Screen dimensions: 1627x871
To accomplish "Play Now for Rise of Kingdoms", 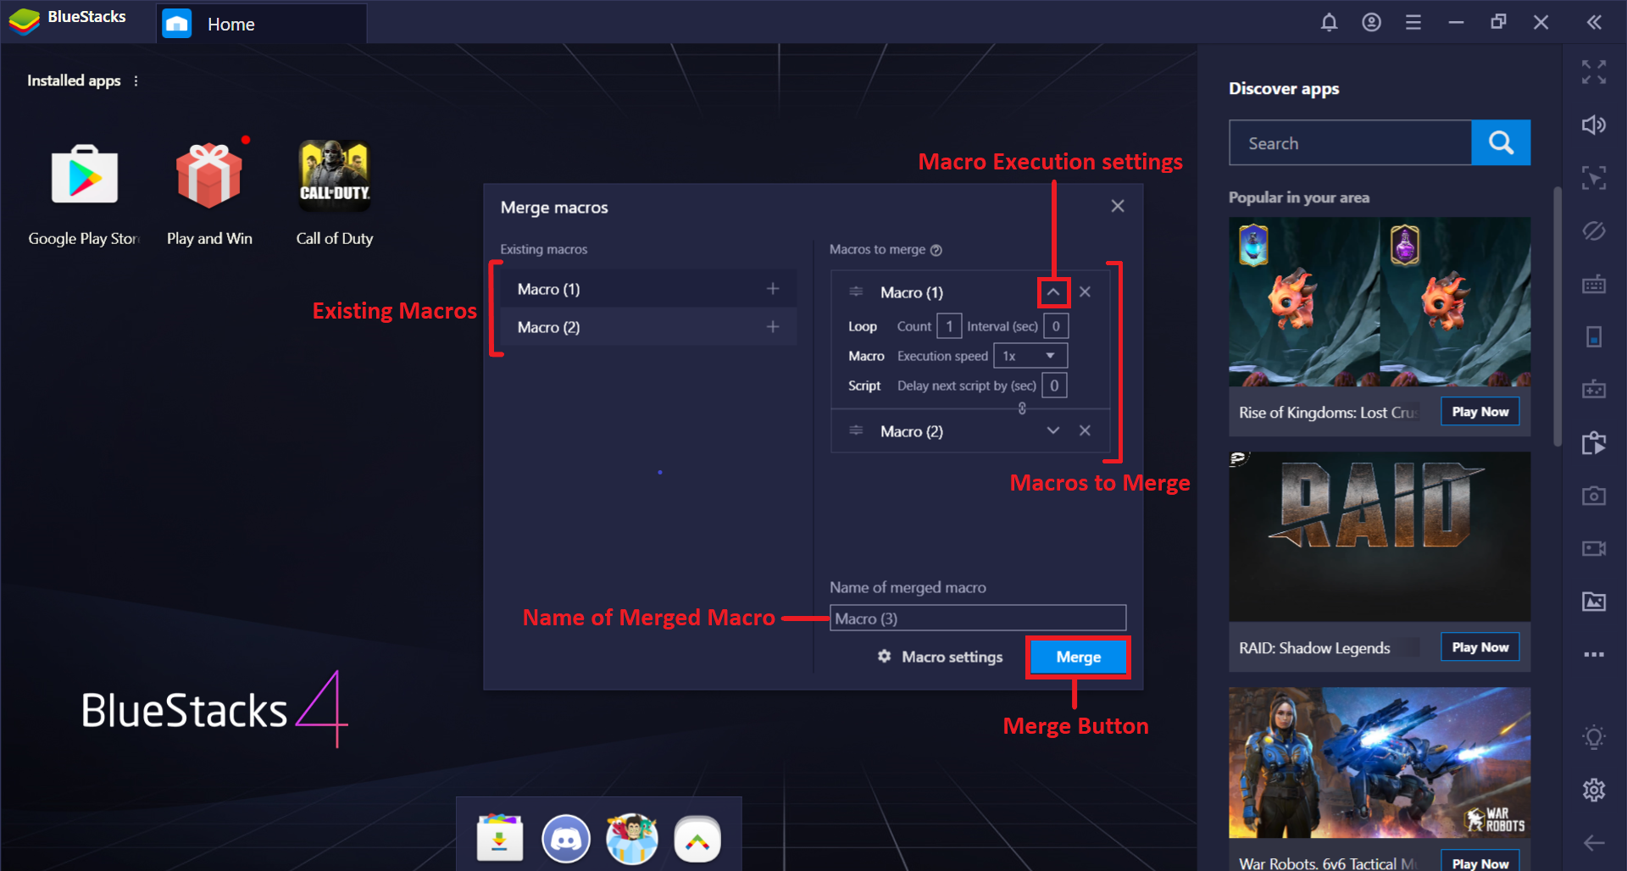I will pyautogui.click(x=1480, y=412).
